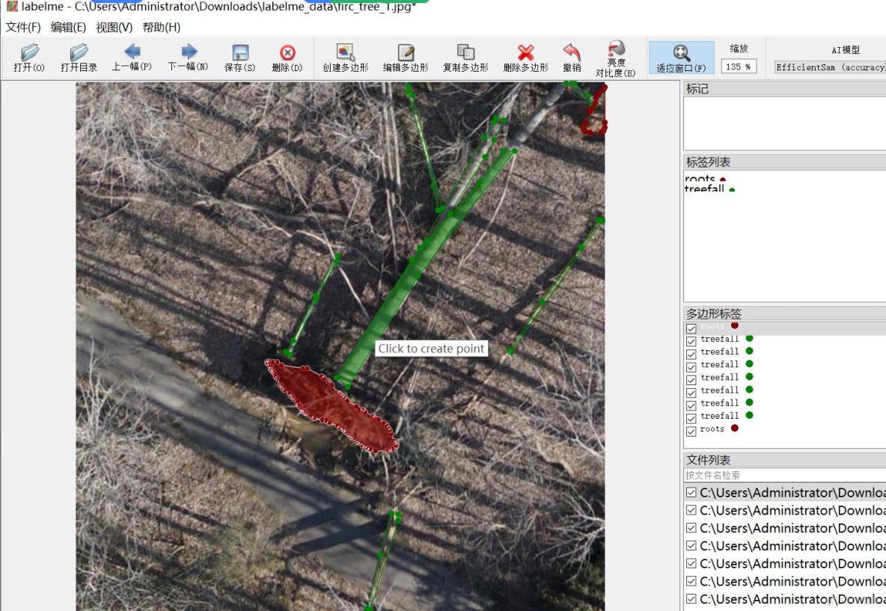The height and width of the screenshot is (611, 886).
Task: Save annotations with 保存 icon
Action: click(x=239, y=57)
